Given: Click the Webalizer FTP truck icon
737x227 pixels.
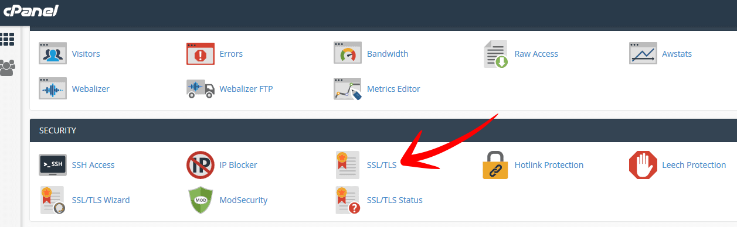Looking at the screenshot, I should click(201, 89).
